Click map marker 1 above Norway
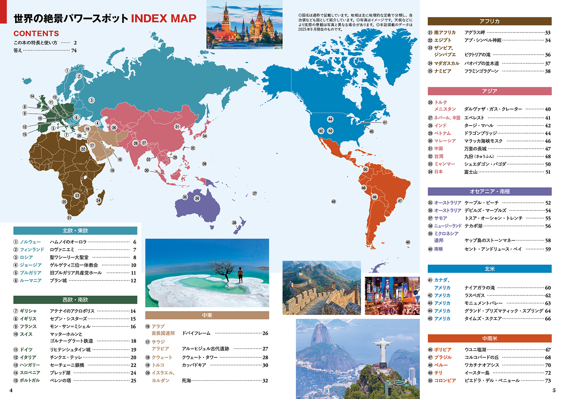Image resolution: width=565 pixels, height=399 pixels. (67, 70)
